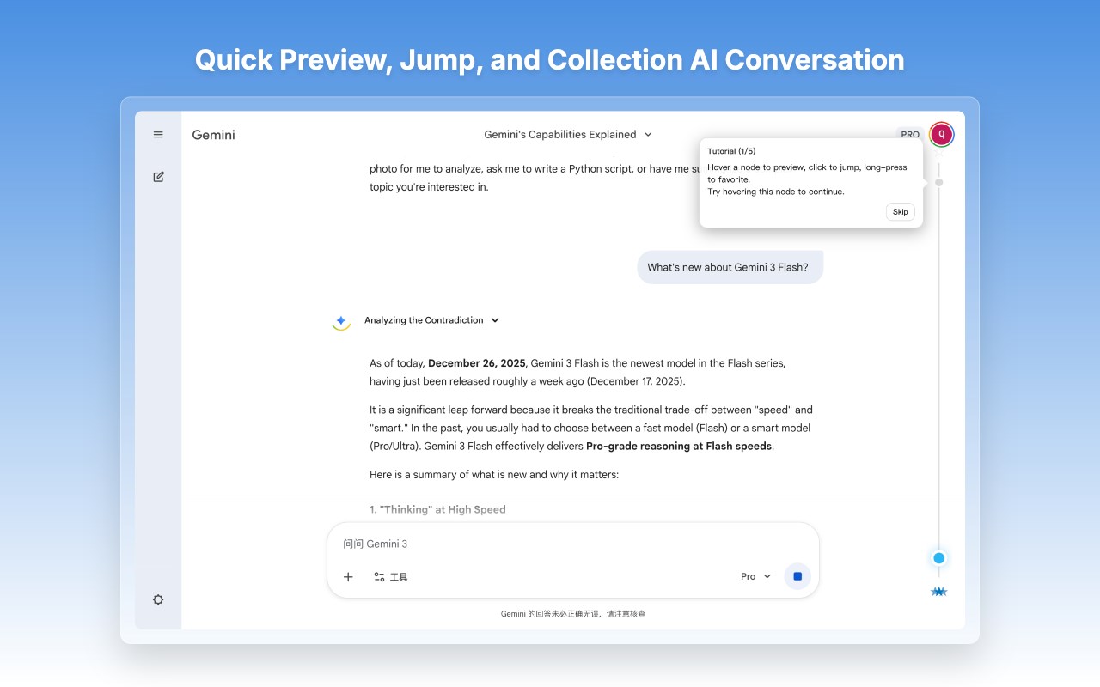Click the Gemini sparkle icon beside the response
This screenshot has width=1100, height=687.
[340, 321]
